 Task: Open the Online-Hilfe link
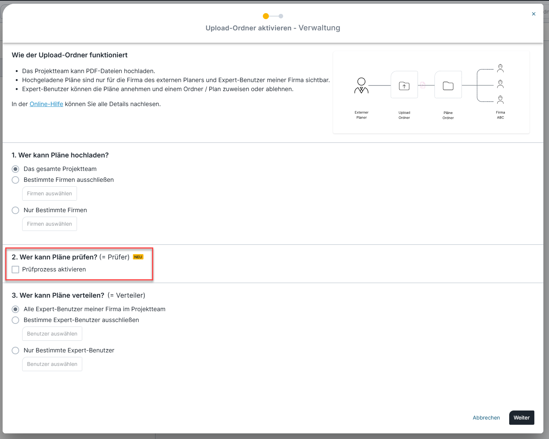click(x=46, y=104)
